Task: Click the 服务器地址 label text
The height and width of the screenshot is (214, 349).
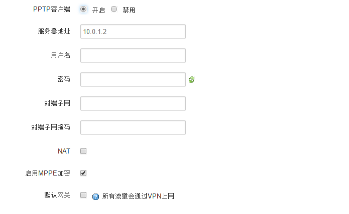Action: point(54,31)
